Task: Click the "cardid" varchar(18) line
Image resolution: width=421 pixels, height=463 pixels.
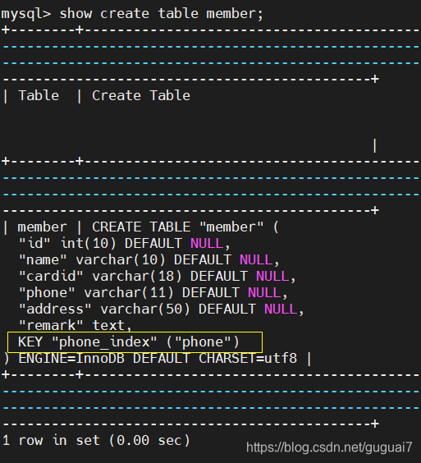Action: point(157,277)
